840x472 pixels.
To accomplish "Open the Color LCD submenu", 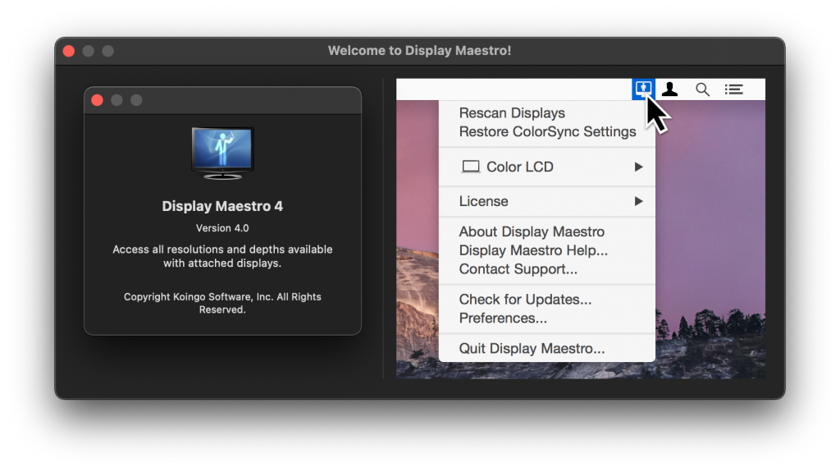I will point(547,167).
